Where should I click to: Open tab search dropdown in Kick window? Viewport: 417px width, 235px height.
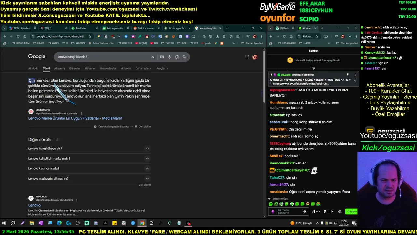[270, 28]
